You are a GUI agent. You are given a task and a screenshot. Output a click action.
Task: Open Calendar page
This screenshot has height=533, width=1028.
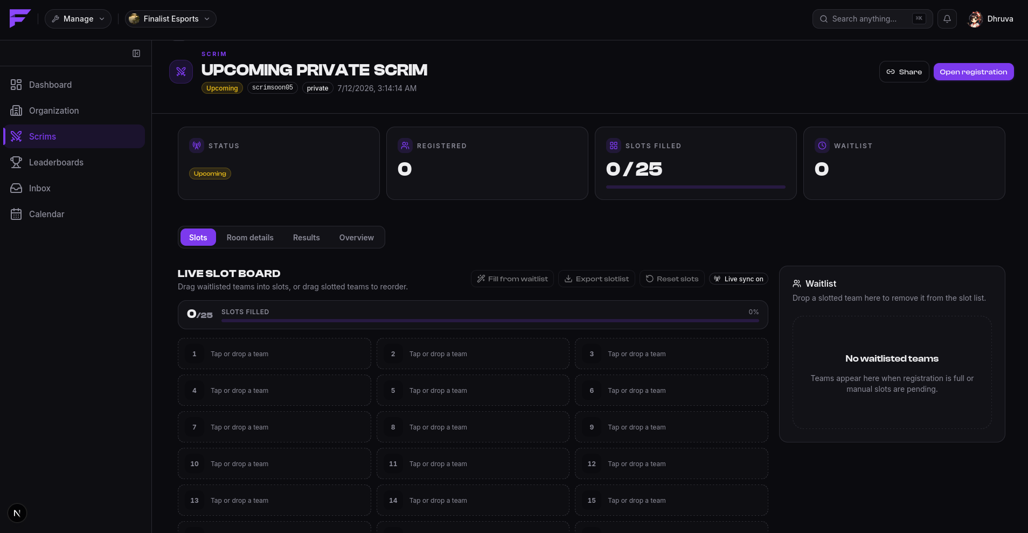pos(74,214)
